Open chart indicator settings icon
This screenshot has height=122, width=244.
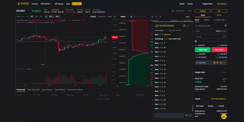pyautogui.click(x=46, y=17)
